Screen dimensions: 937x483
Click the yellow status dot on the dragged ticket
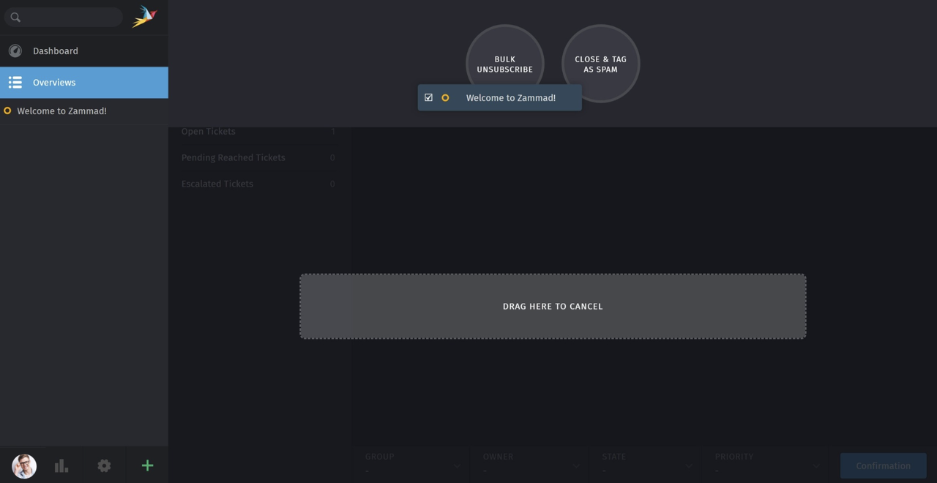(446, 97)
